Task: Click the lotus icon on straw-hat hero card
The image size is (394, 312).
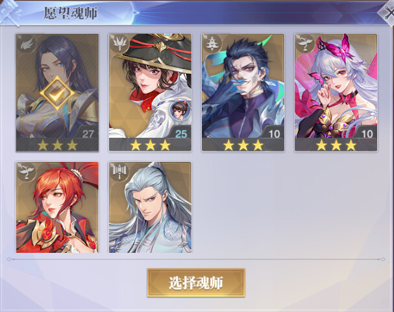Action: click(119, 44)
